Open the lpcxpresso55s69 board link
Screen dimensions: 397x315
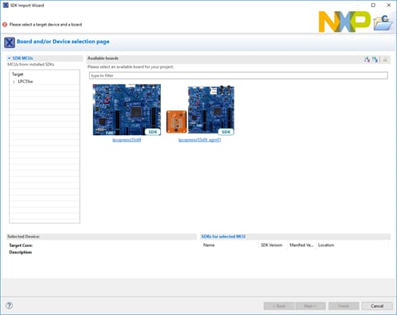[x=126, y=140]
